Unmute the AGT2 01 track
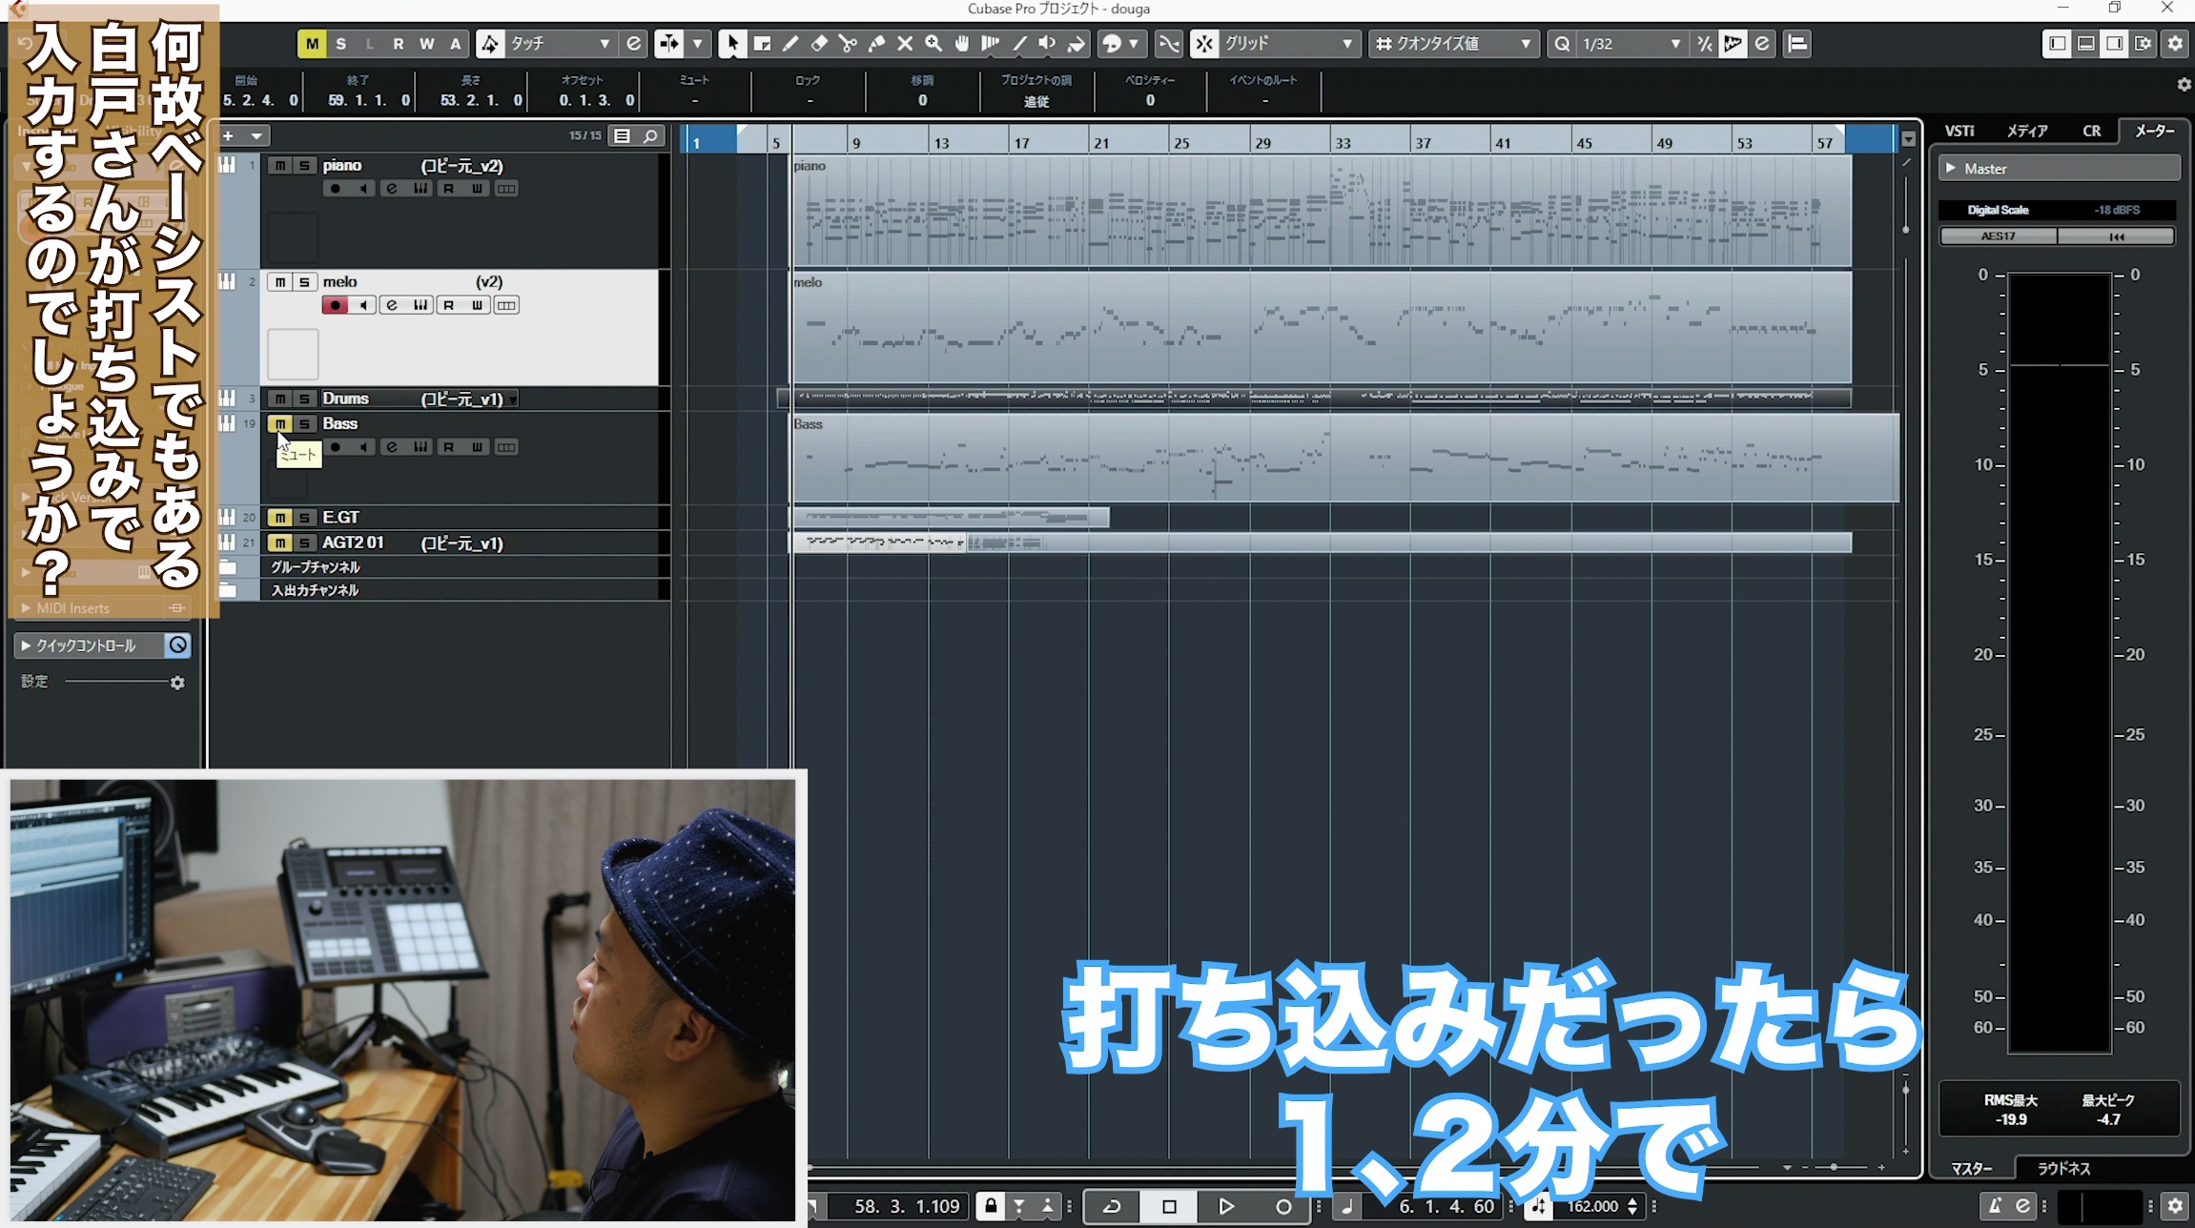This screenshot has width=2195, height=1228. tap(280, 542)
